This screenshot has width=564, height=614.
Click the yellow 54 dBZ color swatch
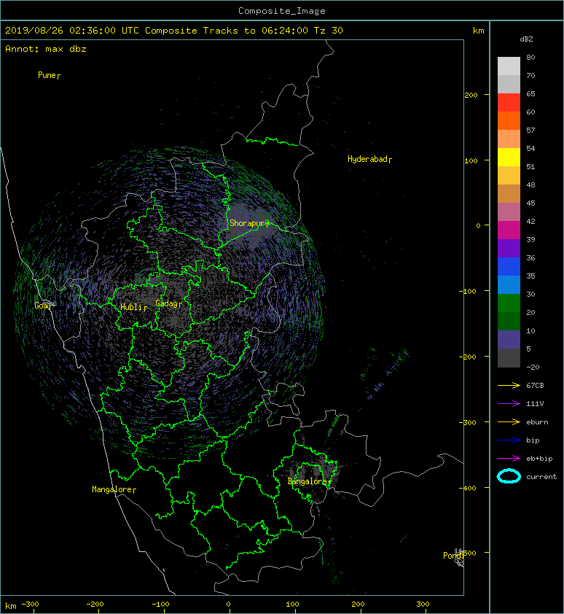pos(509,158)
